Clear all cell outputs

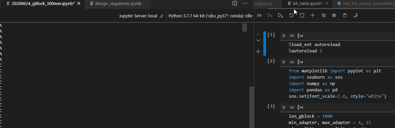click(323, 15)
